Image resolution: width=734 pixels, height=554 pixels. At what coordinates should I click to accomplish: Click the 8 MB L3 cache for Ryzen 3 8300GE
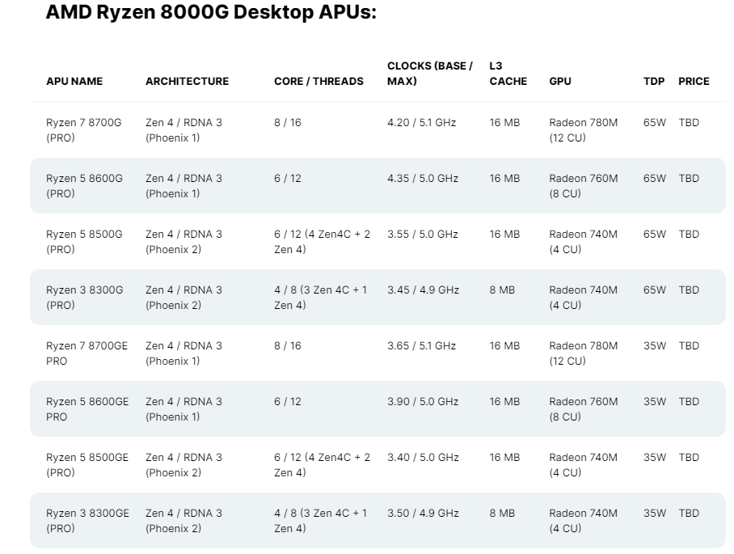point(502,513)
